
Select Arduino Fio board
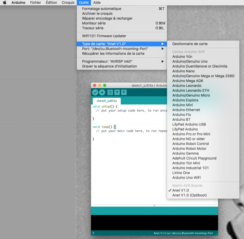203,115
